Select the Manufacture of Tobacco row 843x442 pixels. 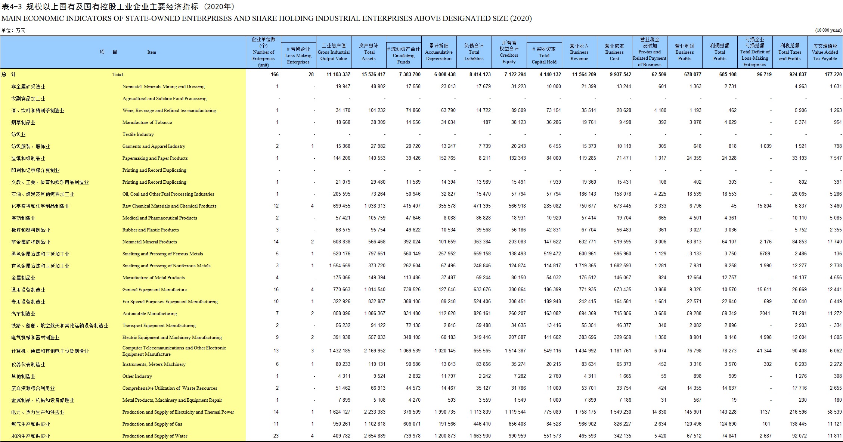click(x=421, y=122)
